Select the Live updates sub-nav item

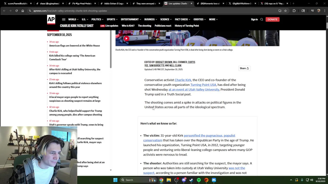(x=109, y=26)
